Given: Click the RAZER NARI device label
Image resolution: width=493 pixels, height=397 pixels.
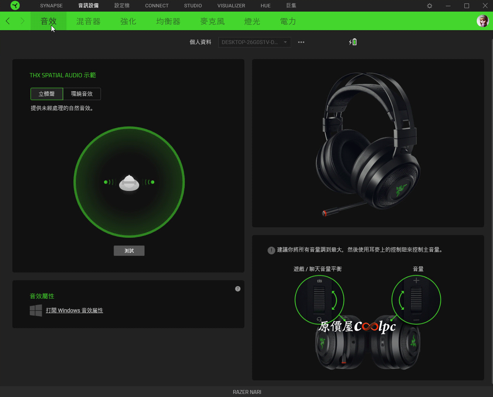Looking at the screenshot, I should point(247,392).
